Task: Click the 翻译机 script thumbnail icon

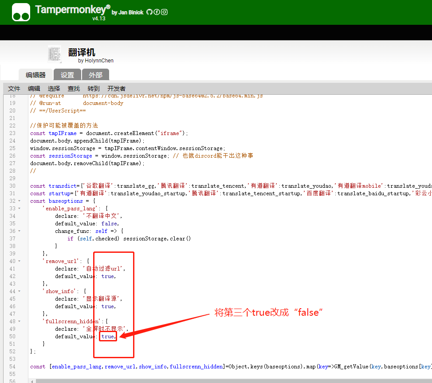Action: [x=54, y=54]
